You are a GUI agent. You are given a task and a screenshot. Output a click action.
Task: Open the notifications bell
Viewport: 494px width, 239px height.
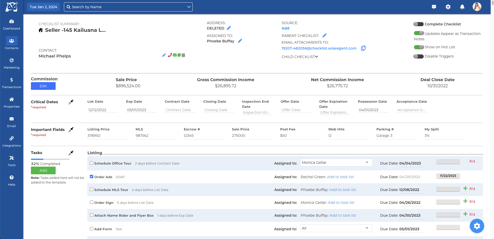coord(462,7)
